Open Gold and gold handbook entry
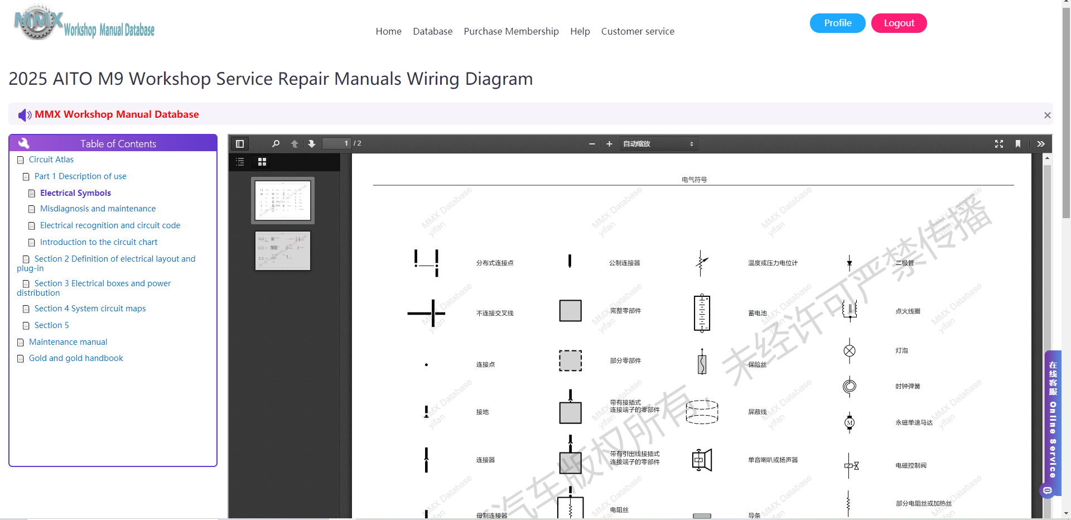The height and width of the screenshot is (520, 1071). point(76,358)
